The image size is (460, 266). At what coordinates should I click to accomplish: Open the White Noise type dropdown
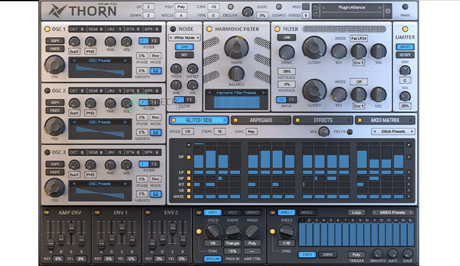click(184, 37)
